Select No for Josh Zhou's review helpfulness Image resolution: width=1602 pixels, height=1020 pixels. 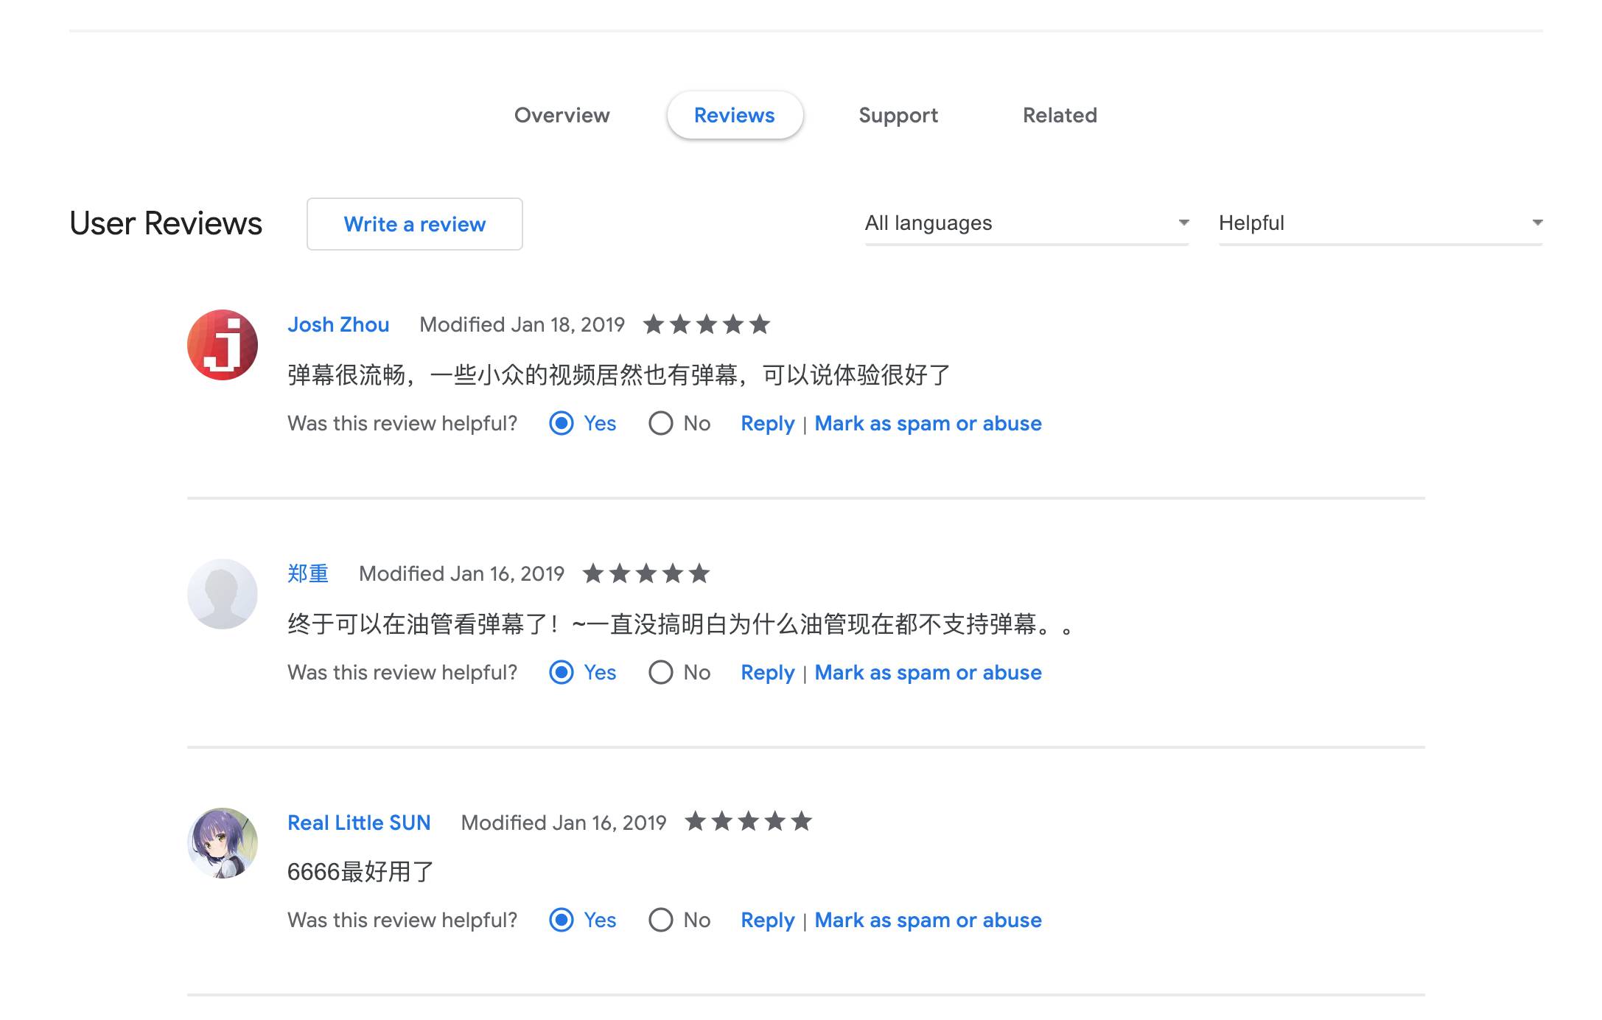tap(661, 423)
